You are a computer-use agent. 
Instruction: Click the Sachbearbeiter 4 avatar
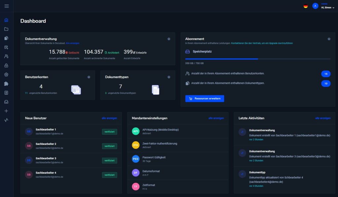pos(29,175)
